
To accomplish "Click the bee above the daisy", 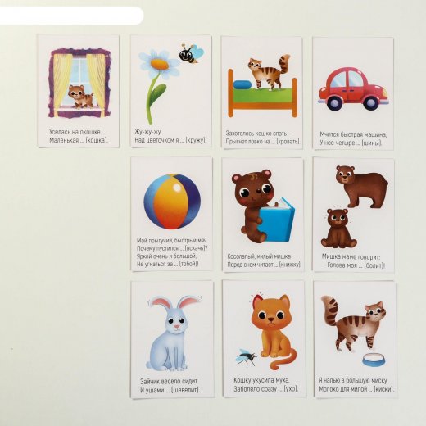I will [x=192, y=53].
